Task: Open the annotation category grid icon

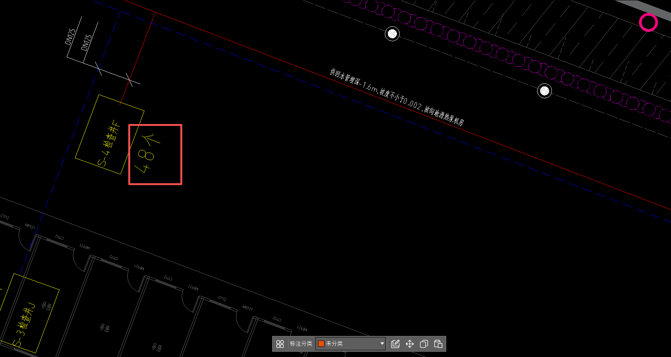Action: point(280,344)
